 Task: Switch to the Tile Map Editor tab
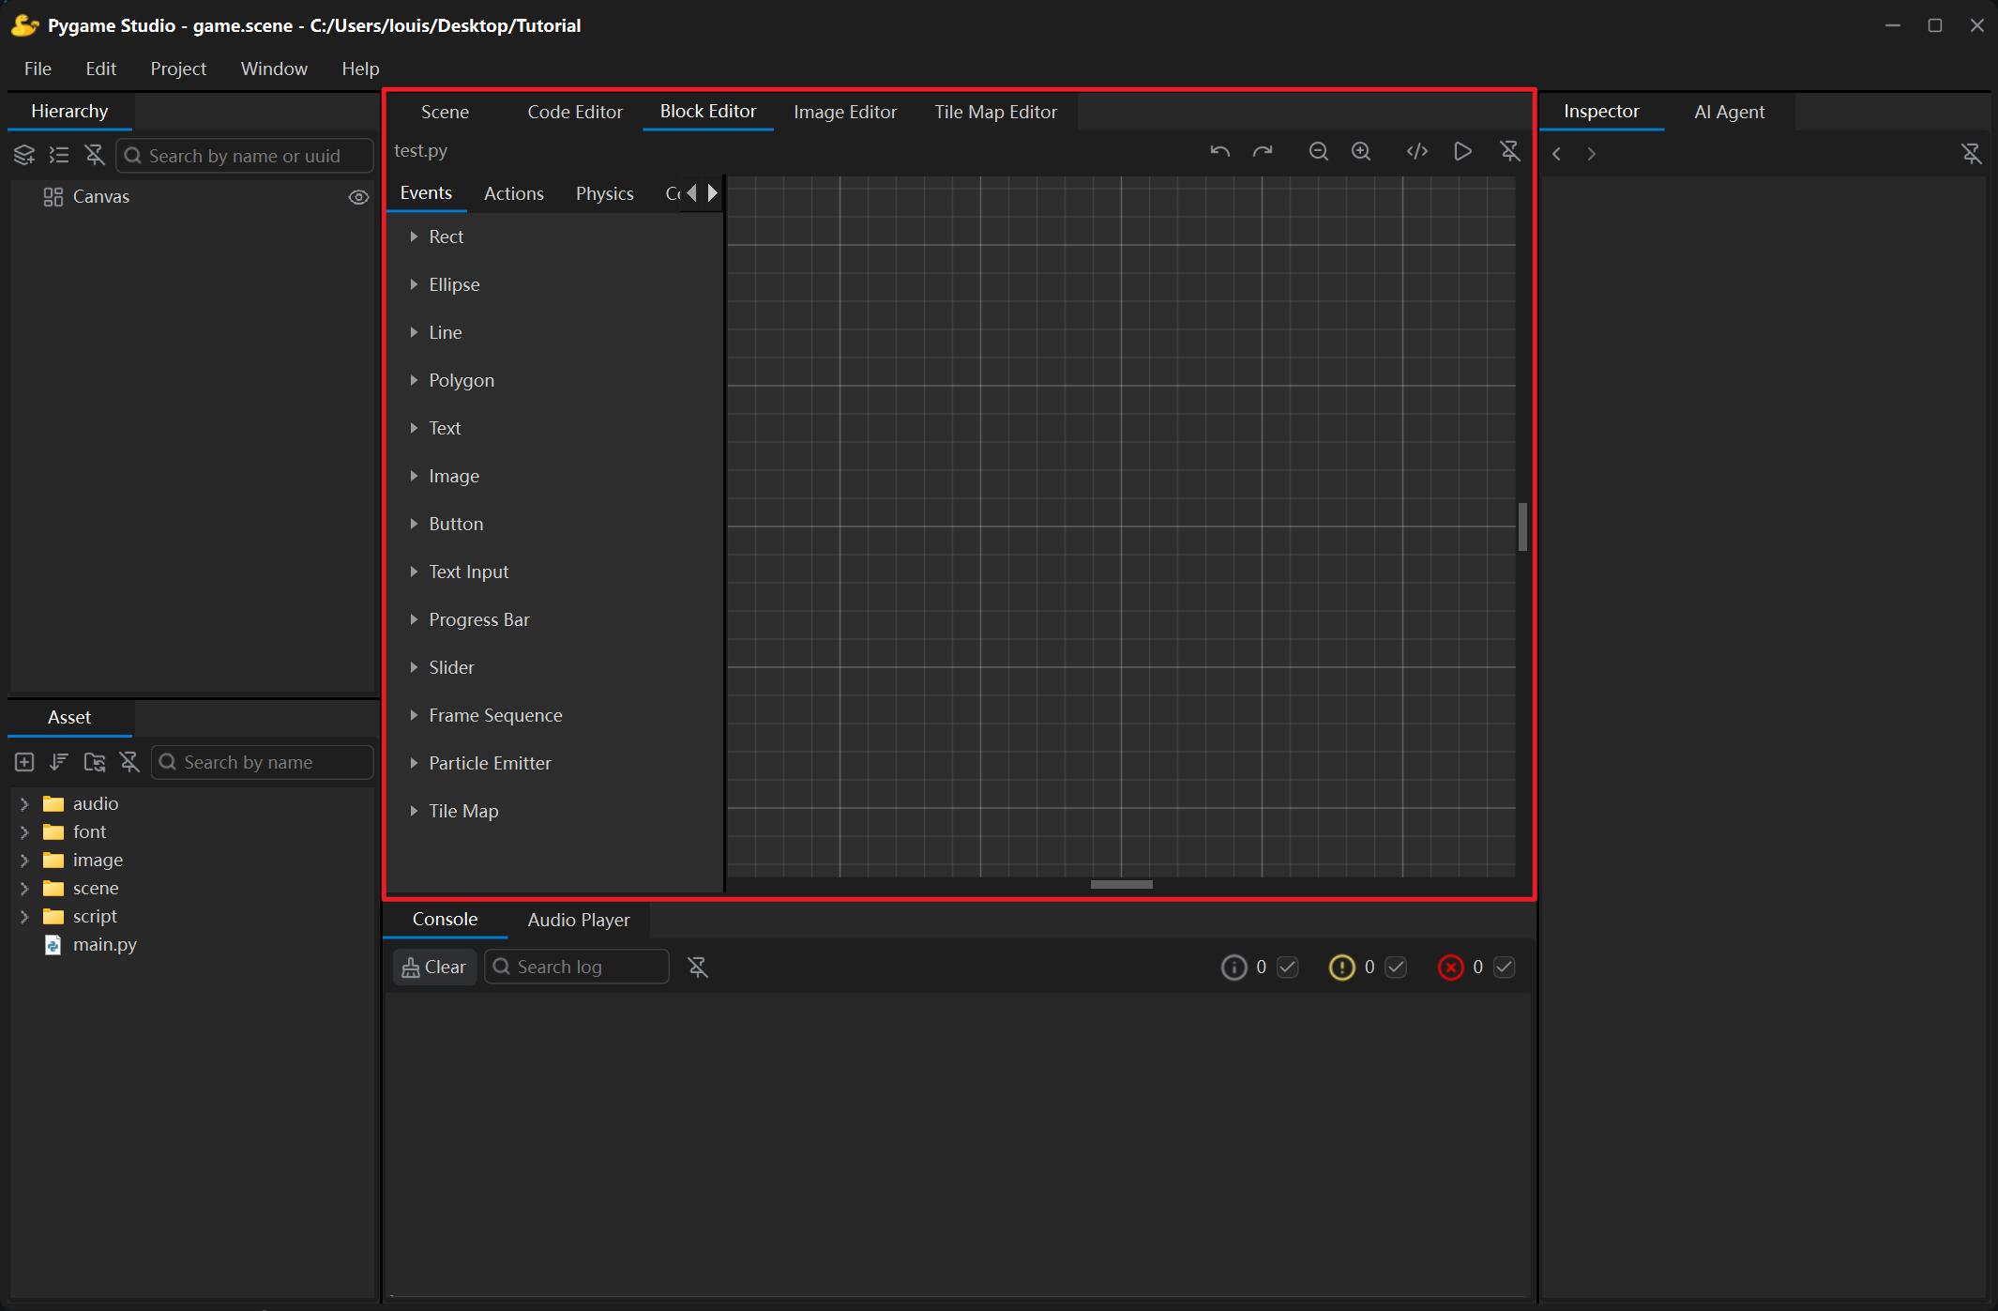coord(995,112)
